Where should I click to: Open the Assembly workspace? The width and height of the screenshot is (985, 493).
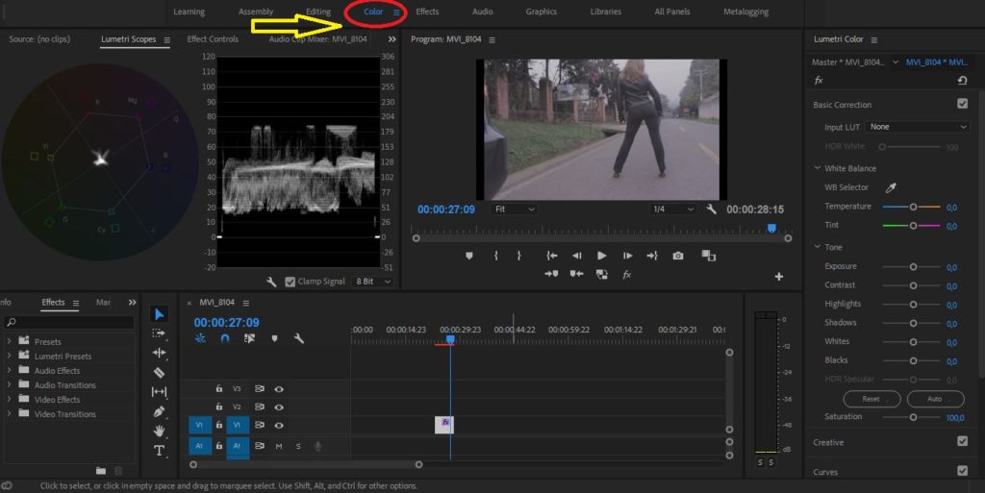[x=256, y=12]
